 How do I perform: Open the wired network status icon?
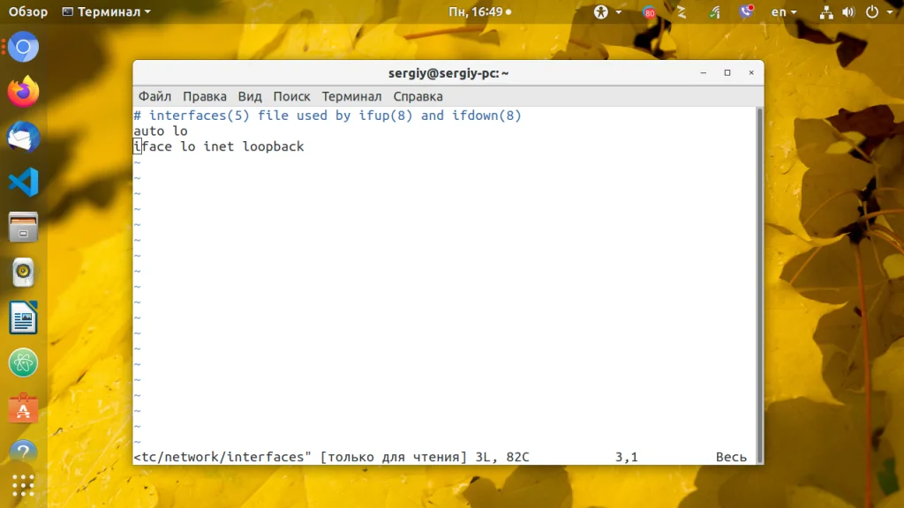(x=826, y=12)
